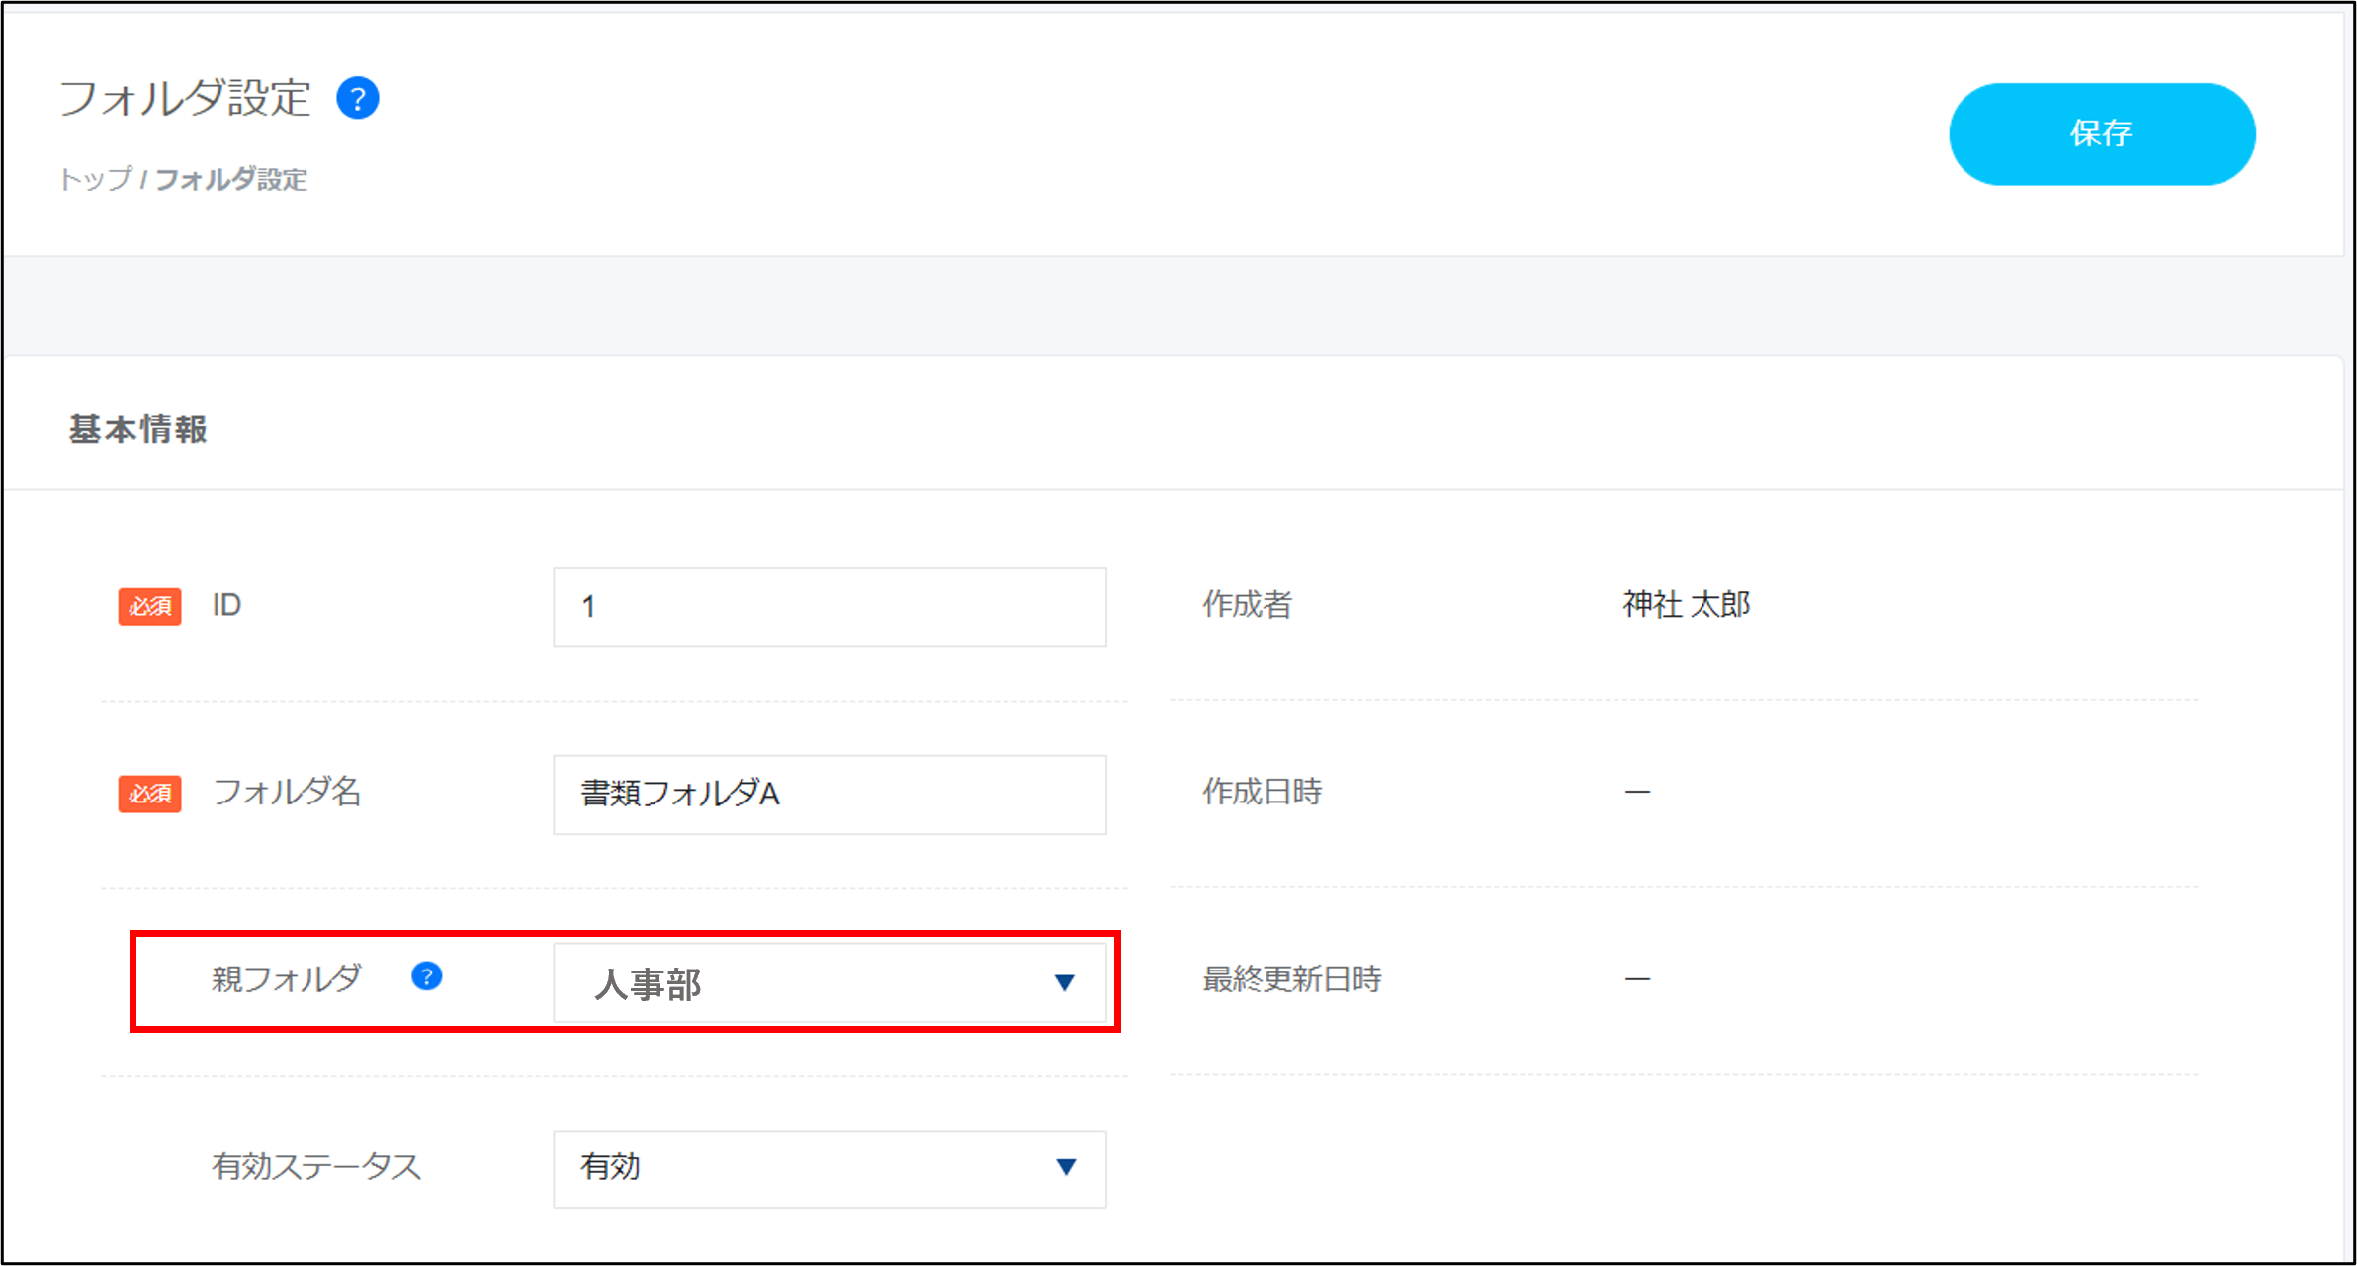Click the arrow of 親フォルダ dropdown

coord(1064,982)
